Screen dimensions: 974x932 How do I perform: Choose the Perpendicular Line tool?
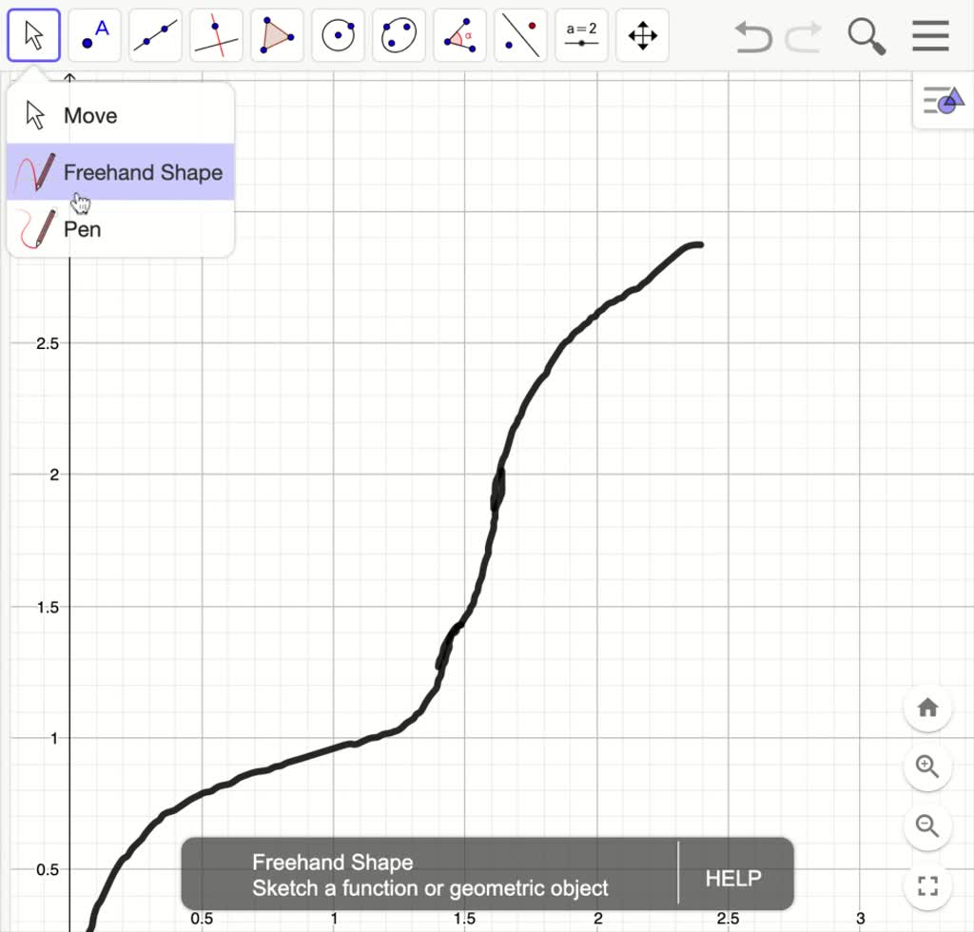[216, 34]
